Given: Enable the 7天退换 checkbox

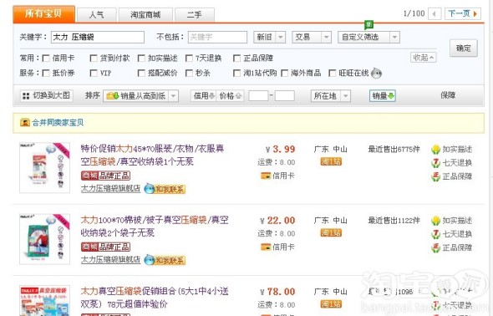Looking at the screenshot, I should pyautogui.click(x=189, y=59).
